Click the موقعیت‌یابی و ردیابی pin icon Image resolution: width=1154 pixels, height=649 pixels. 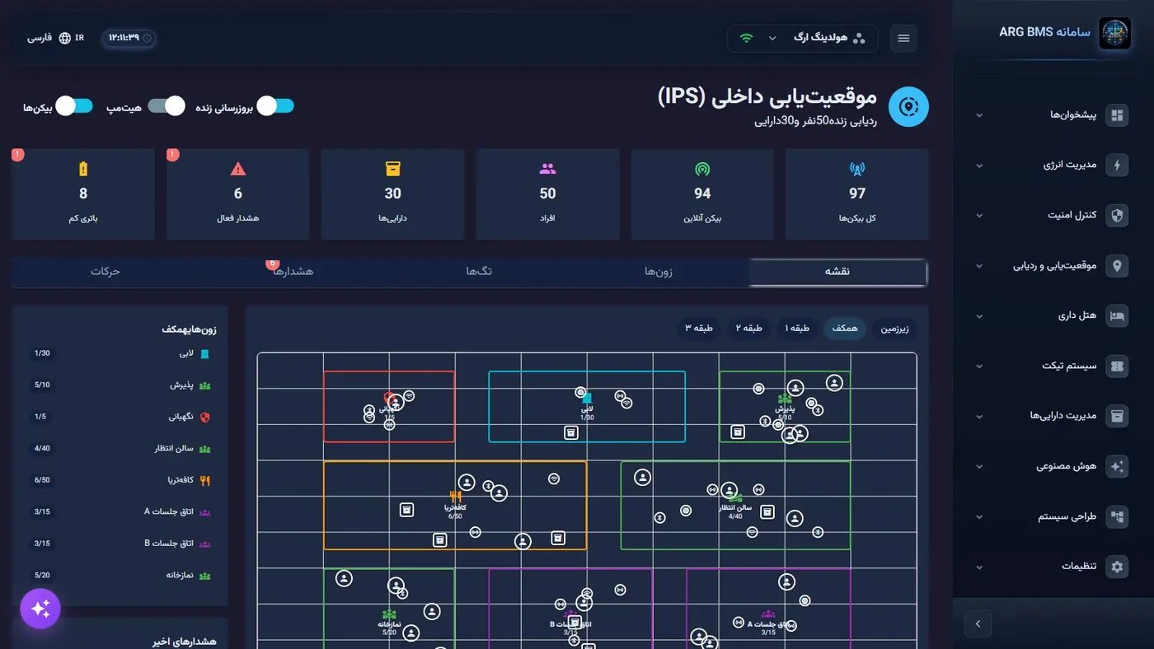(1117, 266)
